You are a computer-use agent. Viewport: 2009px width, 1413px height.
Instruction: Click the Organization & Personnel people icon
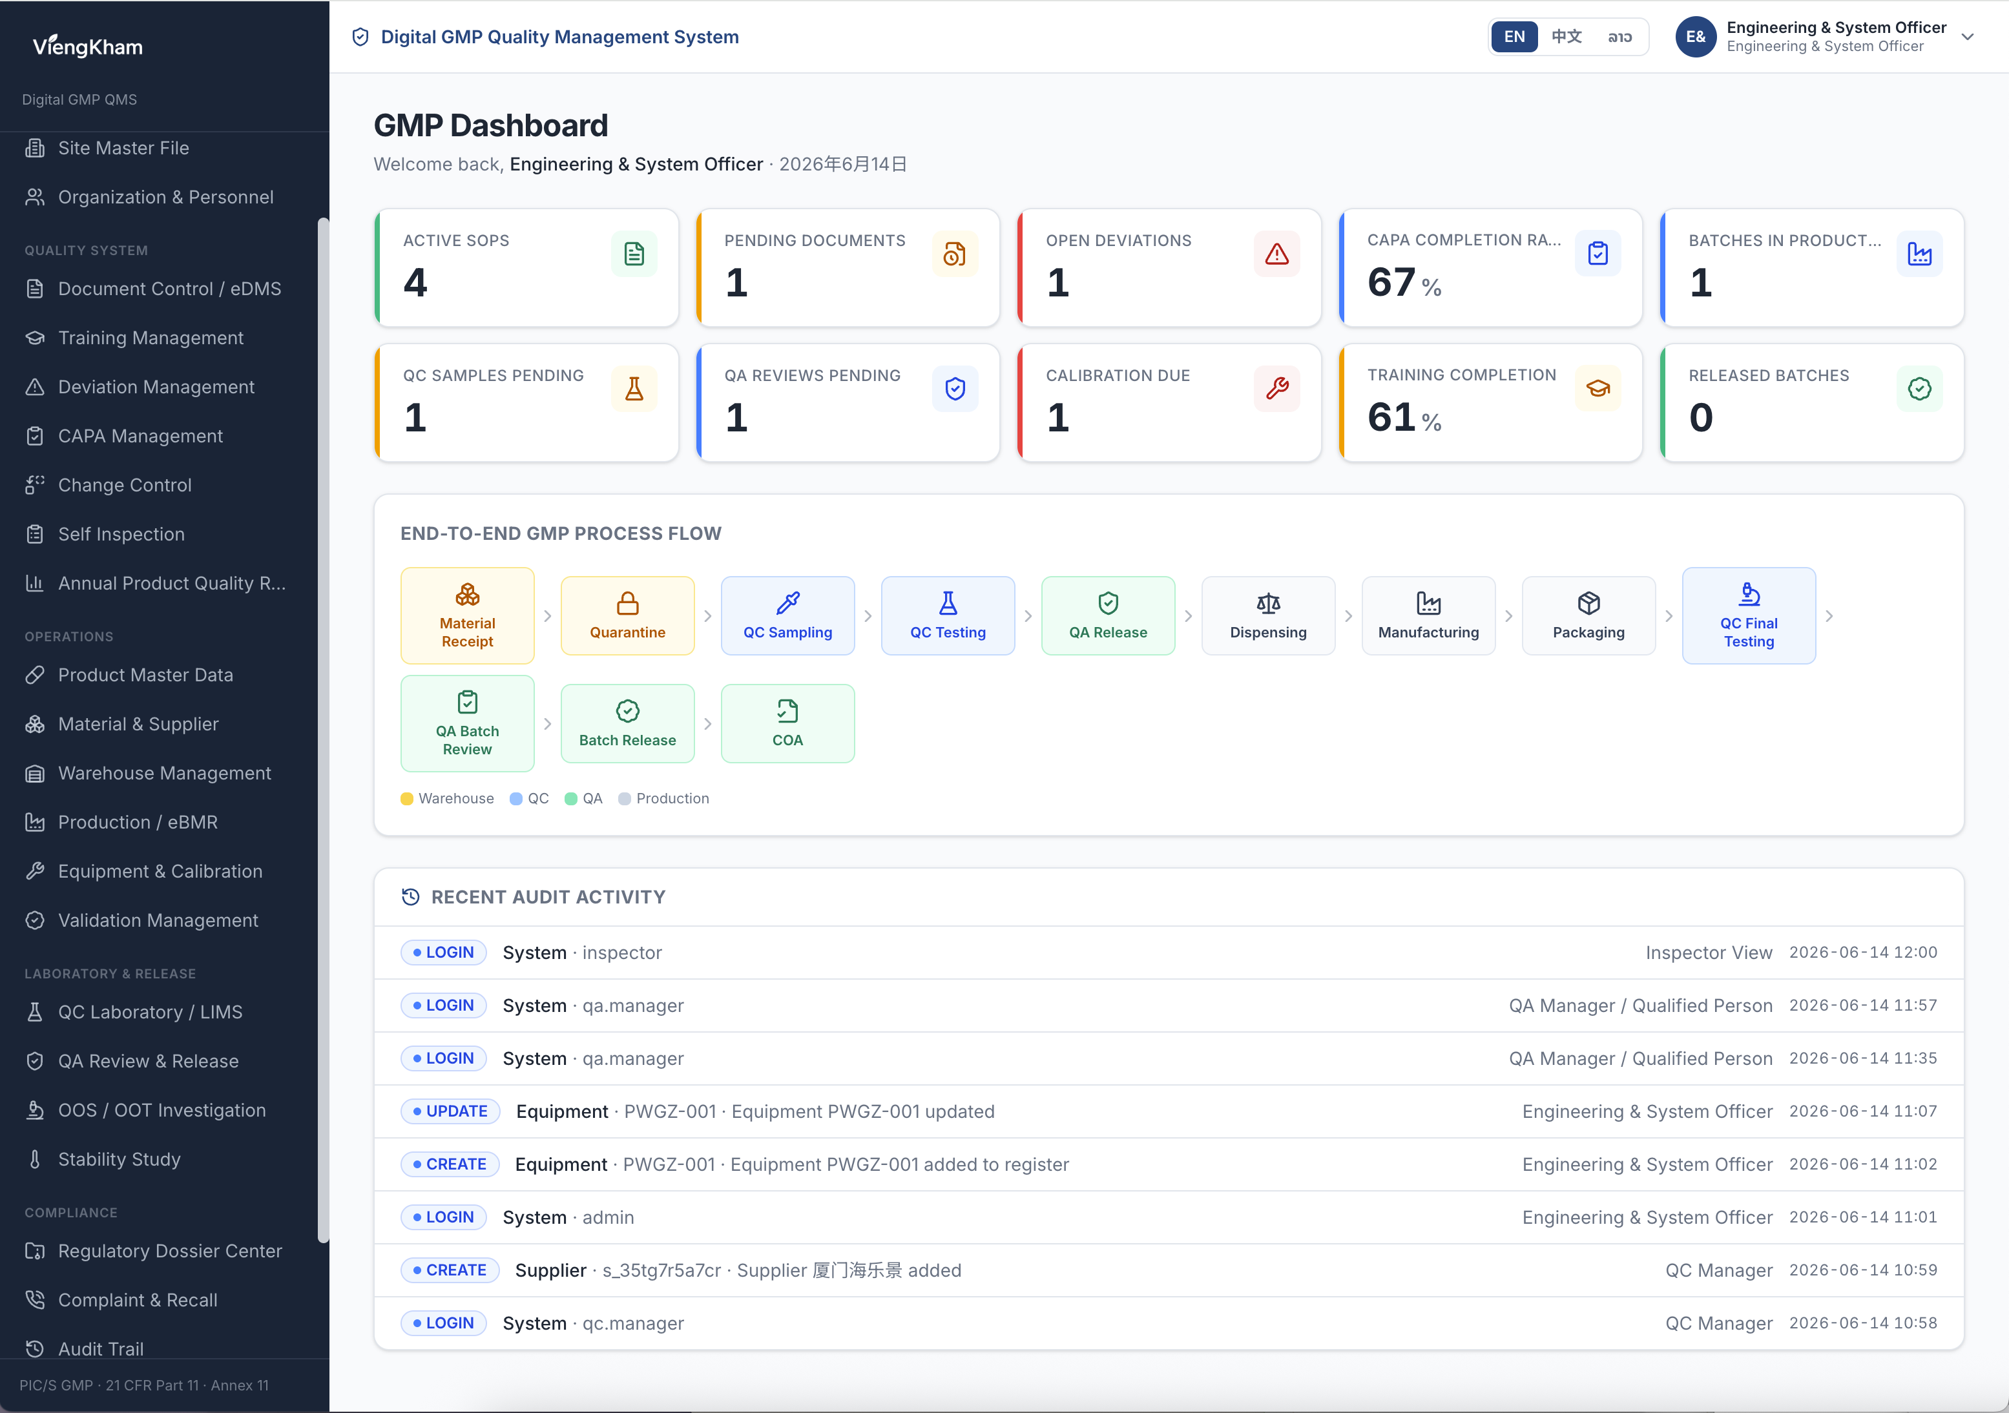(35, 197)
